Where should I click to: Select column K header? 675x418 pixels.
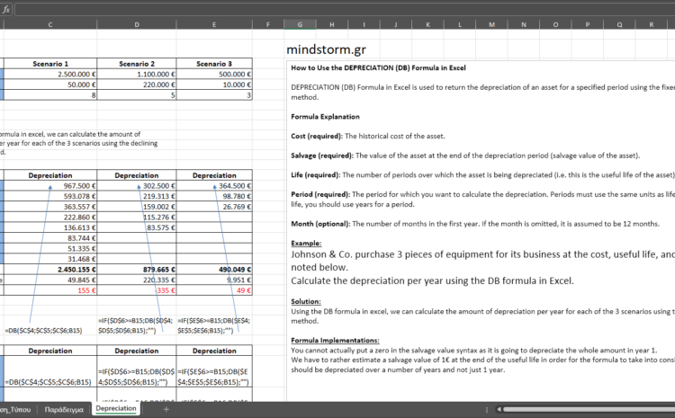[x=427, y=24]
